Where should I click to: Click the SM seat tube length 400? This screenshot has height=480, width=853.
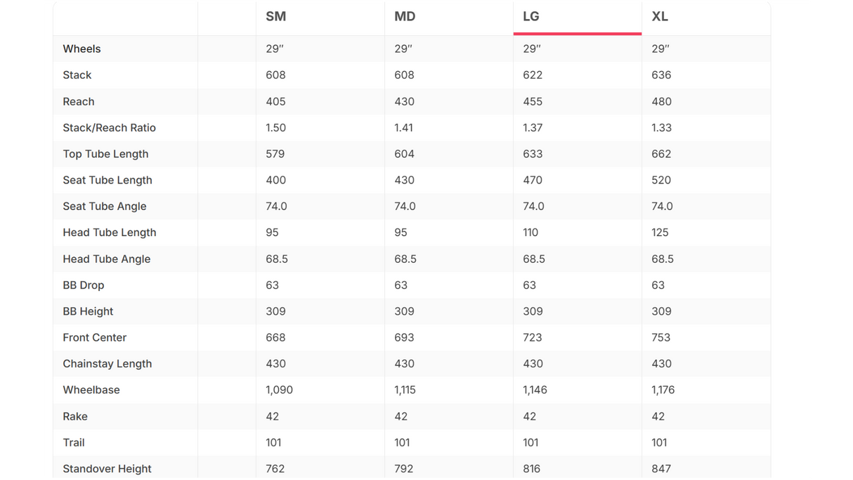(275, 181)
